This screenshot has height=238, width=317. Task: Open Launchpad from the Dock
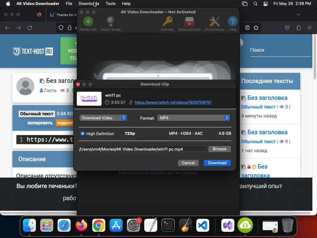click(47, 225)
